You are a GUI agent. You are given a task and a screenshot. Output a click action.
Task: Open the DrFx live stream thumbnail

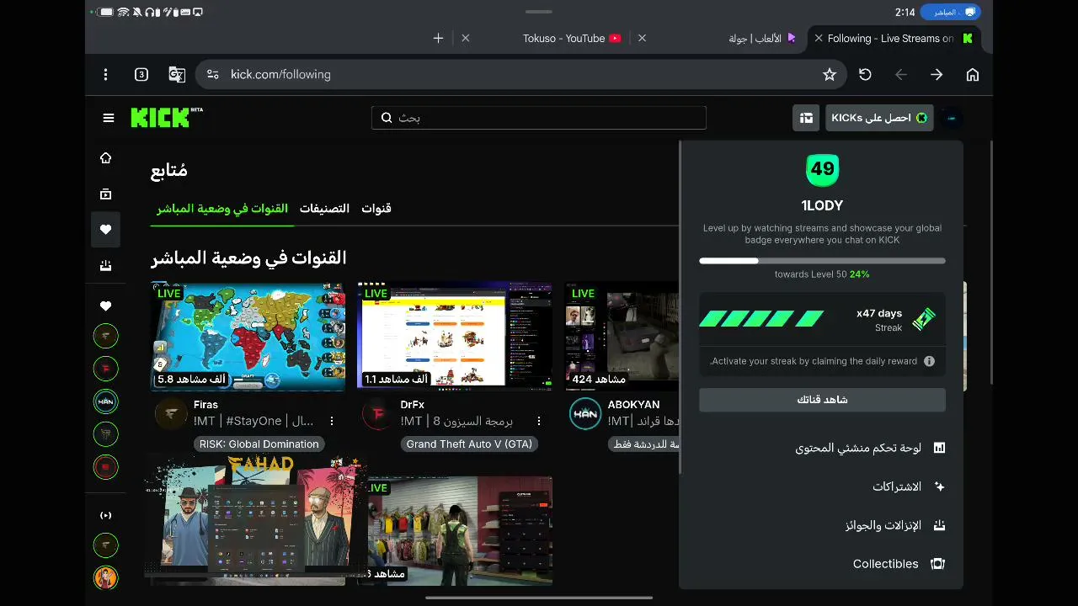click(455, 337)
